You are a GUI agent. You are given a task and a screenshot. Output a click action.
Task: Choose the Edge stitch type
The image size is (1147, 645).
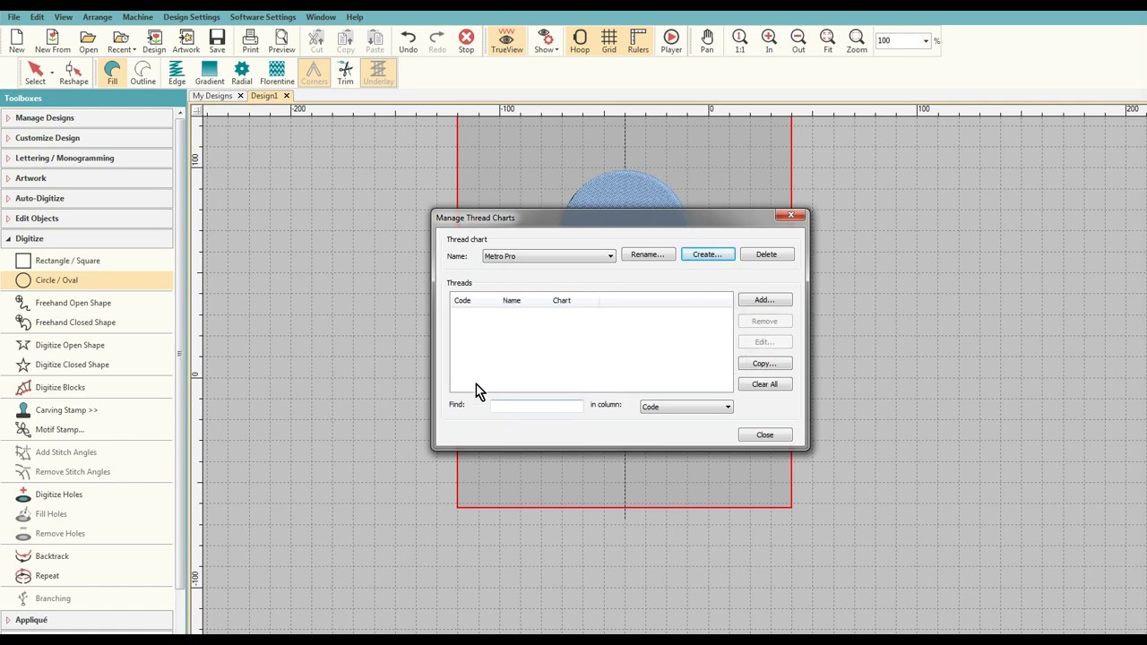point(177,73)
